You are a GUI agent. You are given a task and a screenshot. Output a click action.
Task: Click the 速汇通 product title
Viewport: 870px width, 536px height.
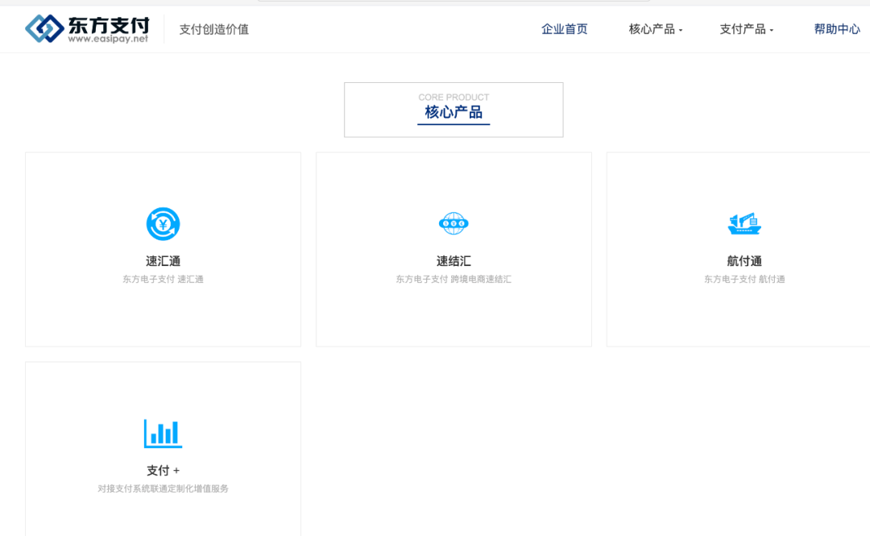163,260
